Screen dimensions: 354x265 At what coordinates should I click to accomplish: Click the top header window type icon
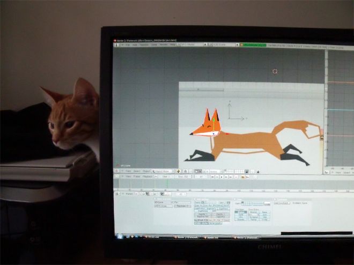pos(116,45)
